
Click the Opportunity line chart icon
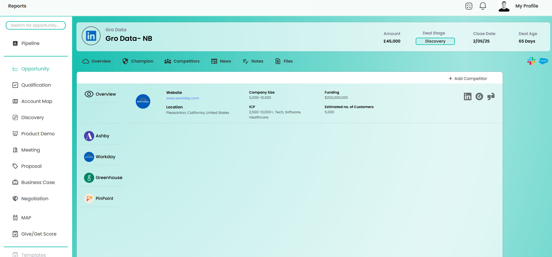coord(15,69)
